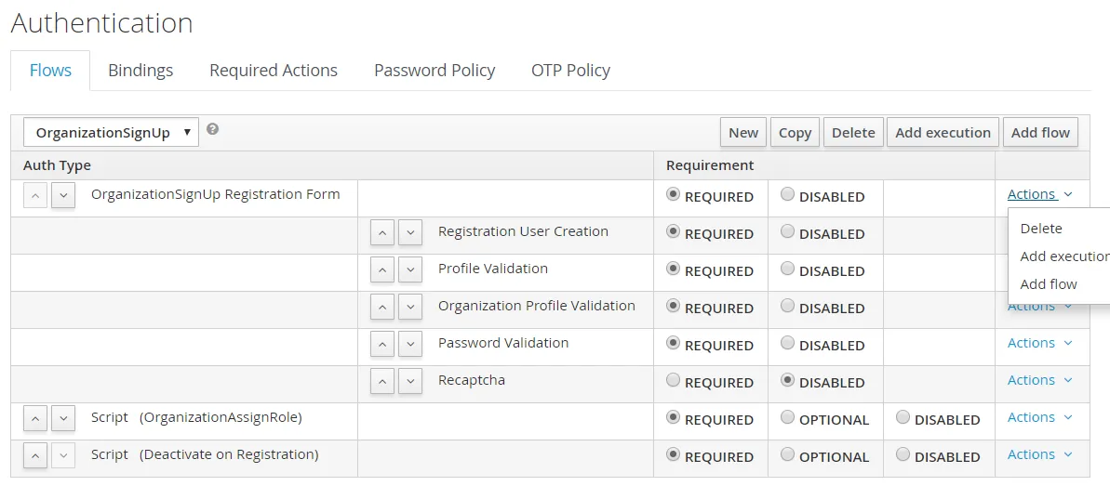The image size is (1110, 486).
Task: Disable the Deactivate on Registration script
Action: 903,455
